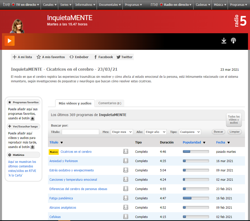Download Diferencias del cerebro de personas obesas
Screen dimensions: 250x221
126,189
